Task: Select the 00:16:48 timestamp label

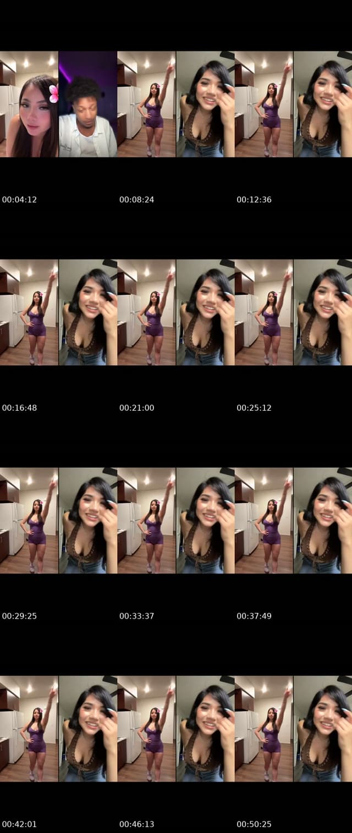Action: pos(19,408)
